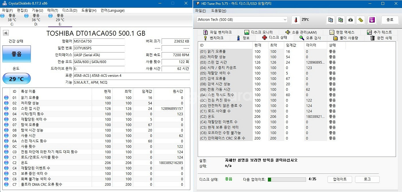This screenshot has height=192, width=402.
Task: Select the (C2) 온도 row in HD Tune
Action: point(226,117)
